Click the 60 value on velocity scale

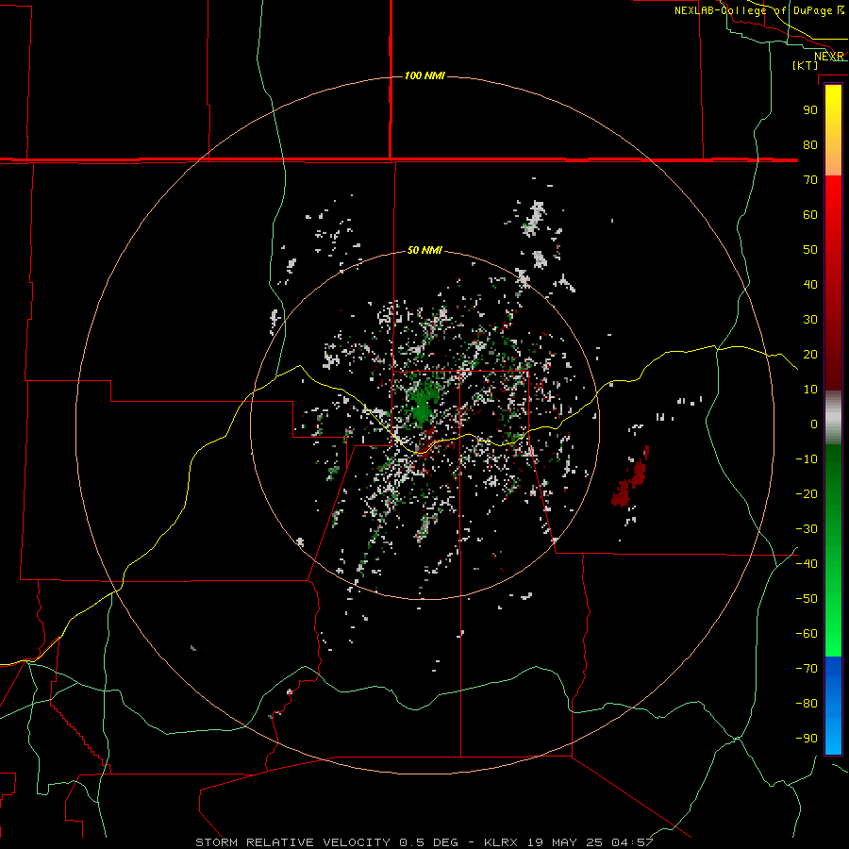tap(810, 214)
